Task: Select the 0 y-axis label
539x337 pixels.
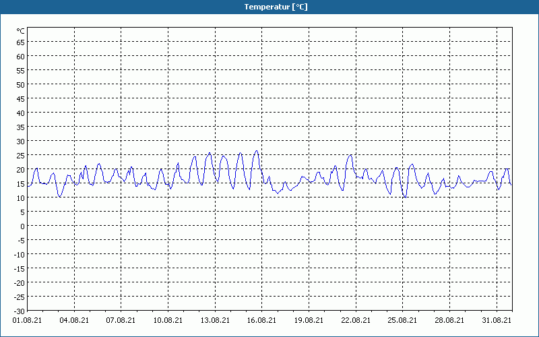Action: click(23, 226)
